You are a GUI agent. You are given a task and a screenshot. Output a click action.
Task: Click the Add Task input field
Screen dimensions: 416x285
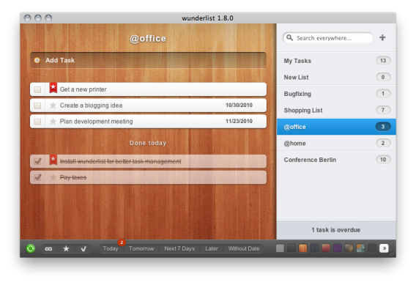[x=148, y=60]
